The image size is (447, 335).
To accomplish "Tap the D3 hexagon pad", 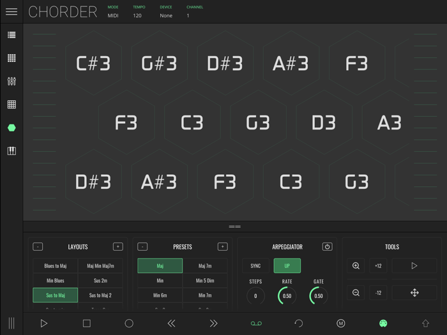I will [324, 123].
